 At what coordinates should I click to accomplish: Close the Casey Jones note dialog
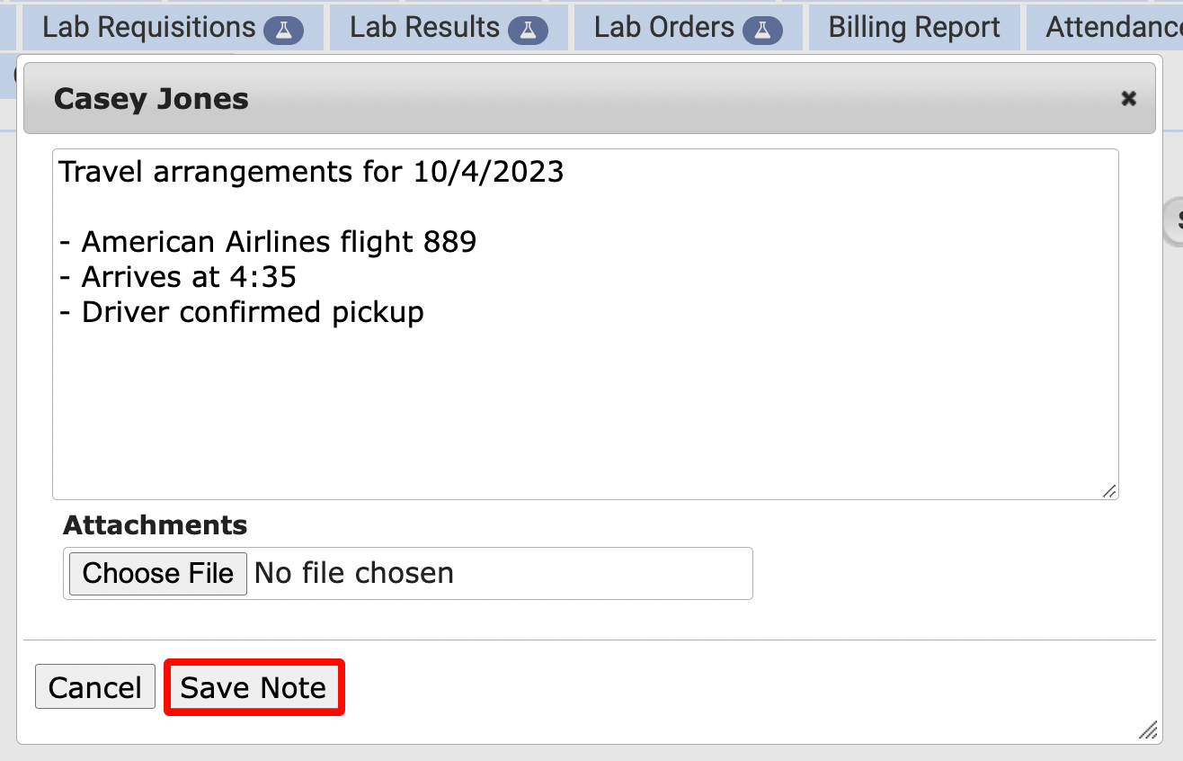pyautogui.click(x=1128, y=99)
